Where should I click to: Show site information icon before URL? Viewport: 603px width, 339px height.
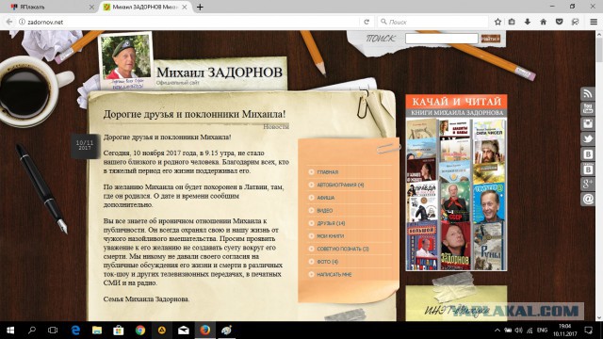[22, 22]
